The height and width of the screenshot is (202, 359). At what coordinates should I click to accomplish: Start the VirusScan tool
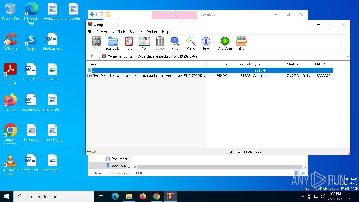[225, 43]
